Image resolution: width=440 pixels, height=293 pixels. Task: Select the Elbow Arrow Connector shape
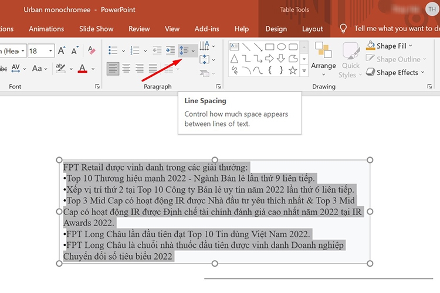(258, 59)
